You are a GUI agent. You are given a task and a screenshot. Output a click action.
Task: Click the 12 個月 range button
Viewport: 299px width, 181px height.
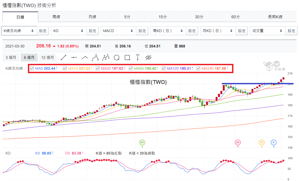[48, 58]
